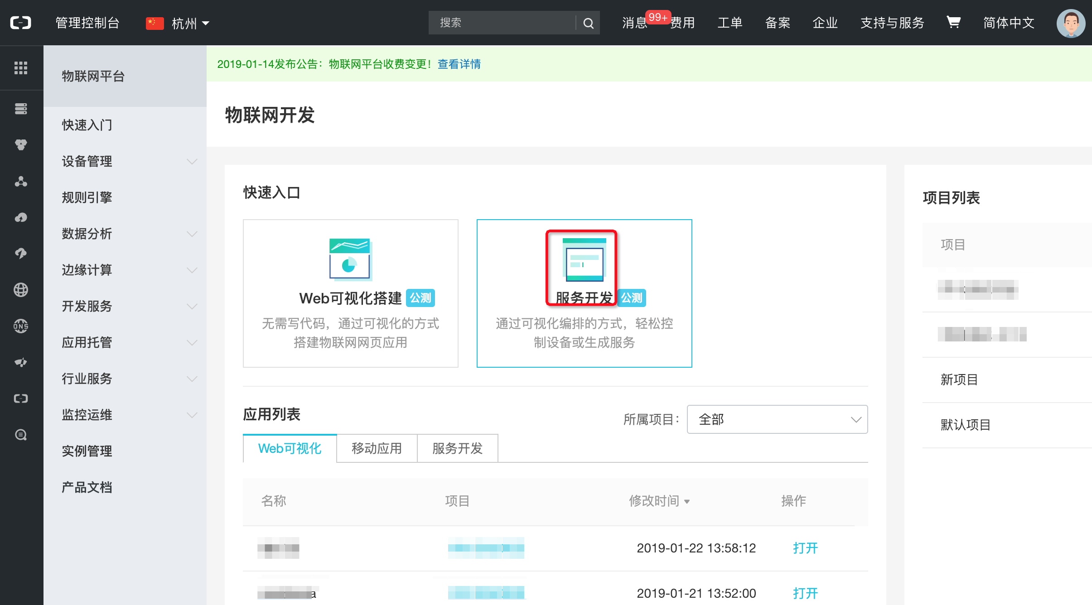1092x605 pixels.
Task: Click 打开 for the 13:58:12 application
Action: 805,548
